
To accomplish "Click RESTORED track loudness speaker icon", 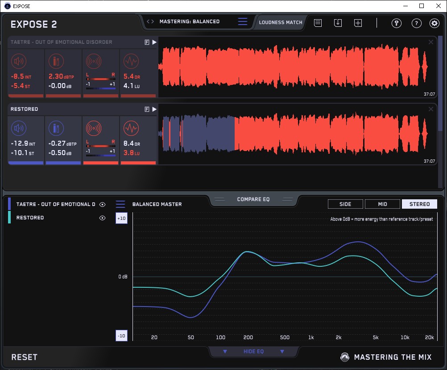I will [x=19, y=128].
